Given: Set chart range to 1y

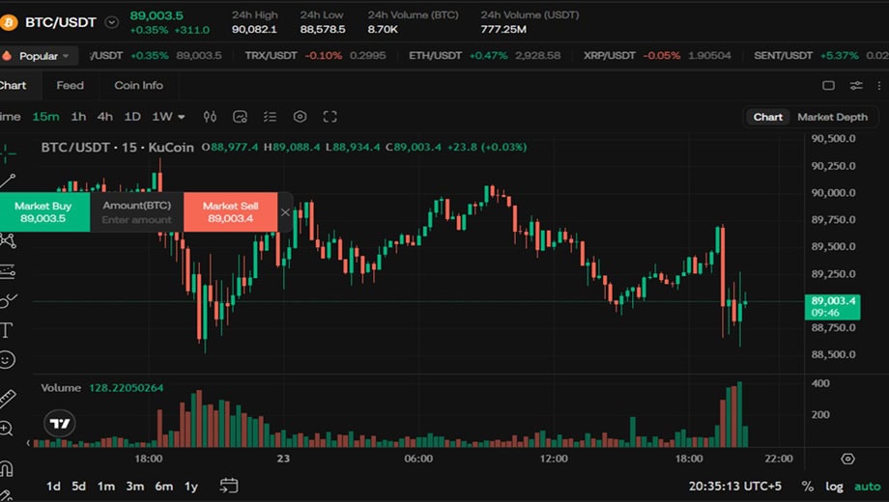Looking at the screenshot, I should point(191,487).
